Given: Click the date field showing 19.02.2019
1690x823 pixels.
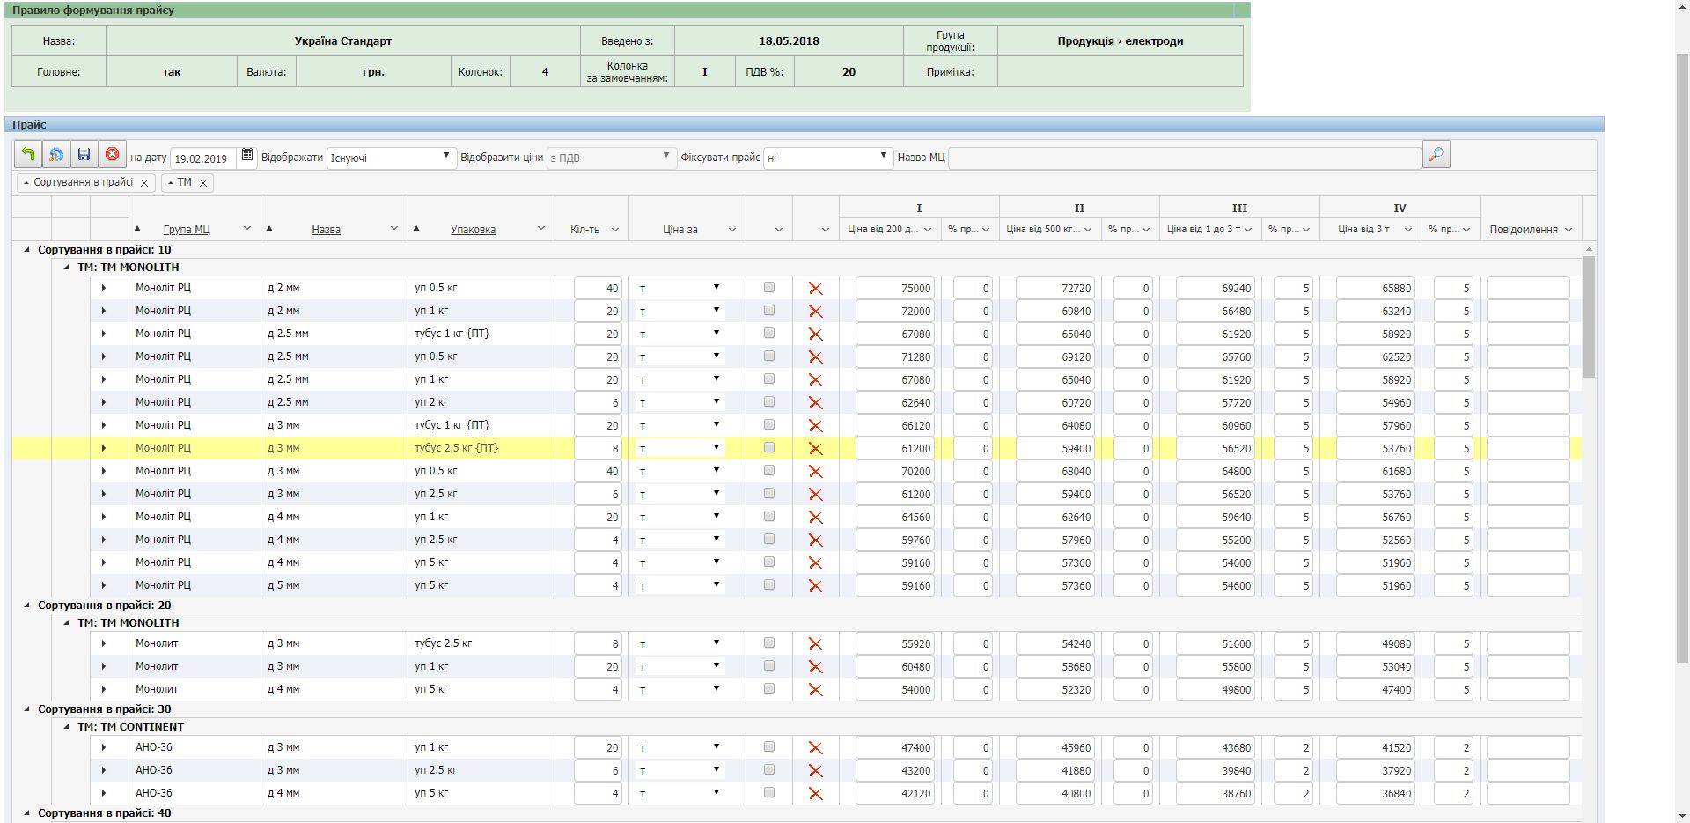Looking at the screenshot, I should [202, 158].
